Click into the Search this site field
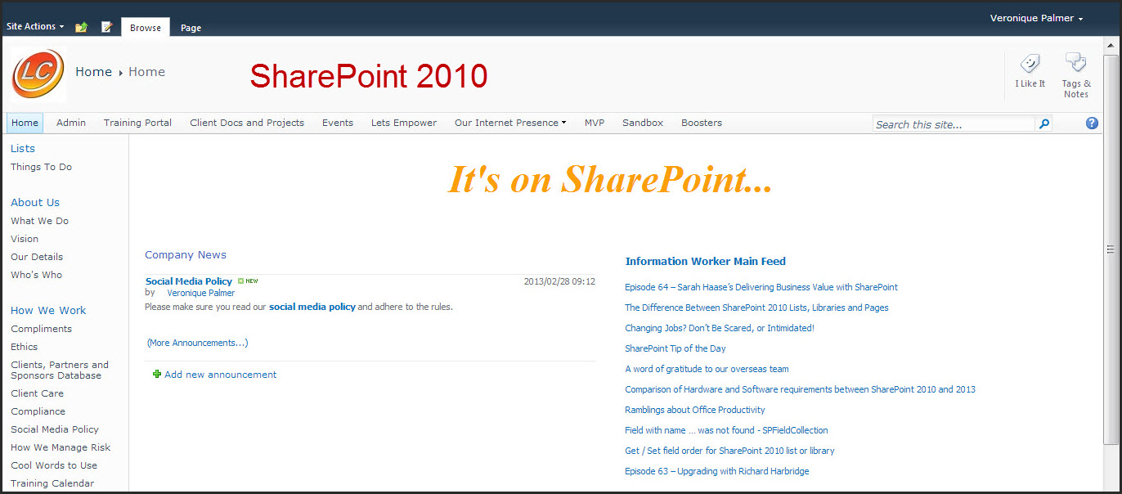1122x494 pixels. (x=953, y=124)
